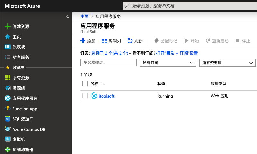Select 所有资源 in the sidebar
Image resolution: width=257 pixels, height=154 pixels.
coord(21,78)
